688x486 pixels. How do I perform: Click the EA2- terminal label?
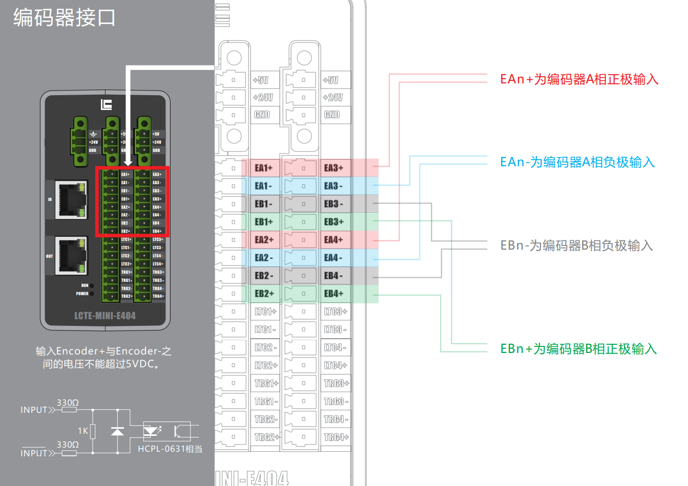click(264, 257)
